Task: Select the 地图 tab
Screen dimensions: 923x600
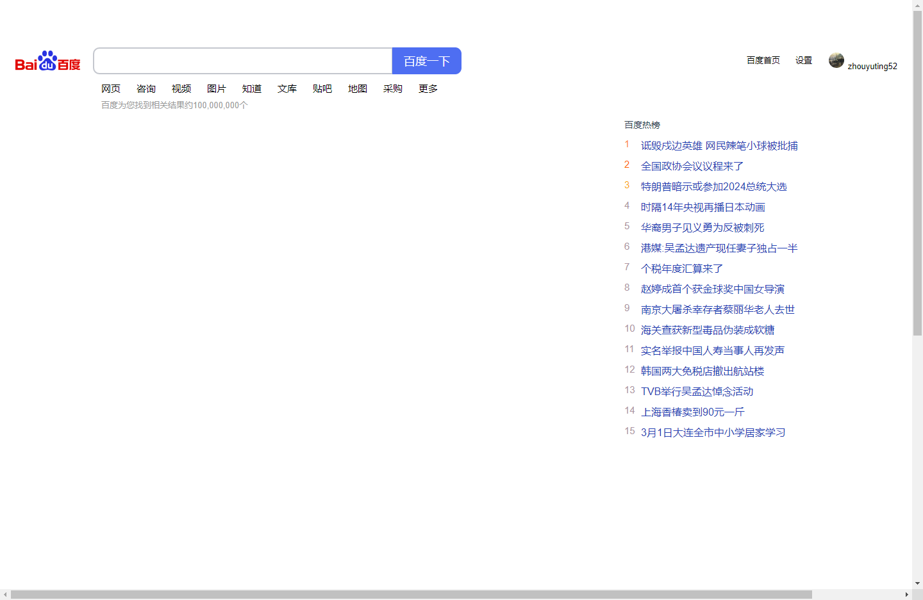Action: [x=358, y=88]
